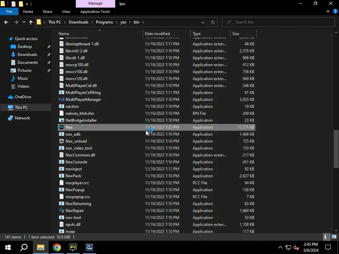The width and height of the screenshot is (339, 254).
Task: Select the NoxConsole file name
Action: tap(76, 162)
